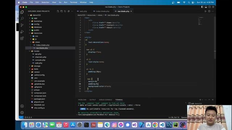Image resolution: width=232 pixels, height=130 pixels.
Task: Maximize the terminal panel size
Action: [209, 100]
